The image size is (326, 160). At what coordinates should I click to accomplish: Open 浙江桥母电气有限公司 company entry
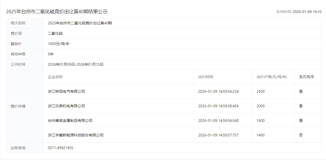(66, 91)
